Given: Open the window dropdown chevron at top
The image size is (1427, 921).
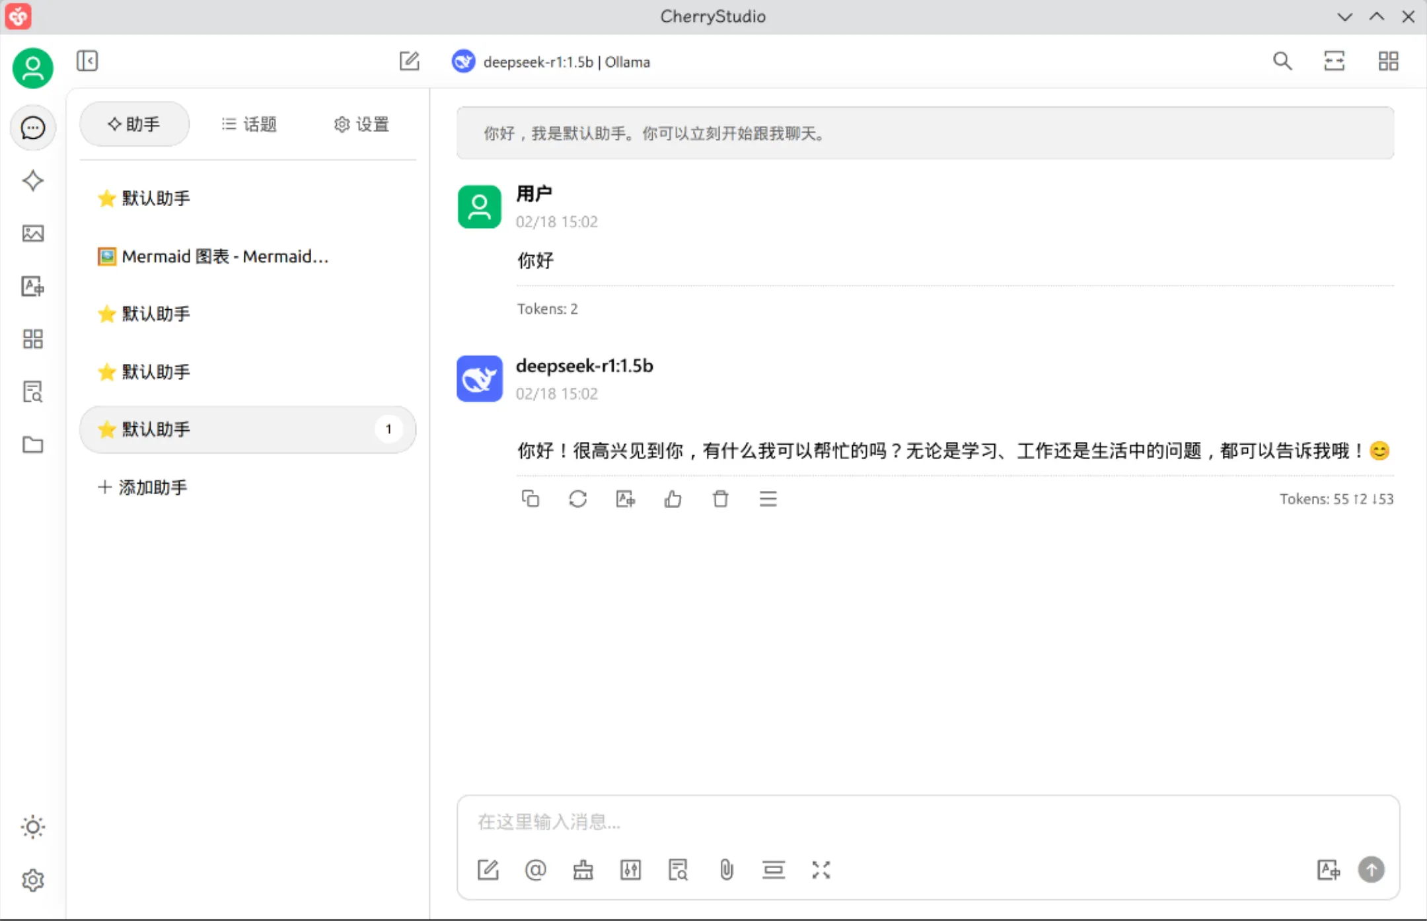Looking at the screenshot, I should 1344,17.
